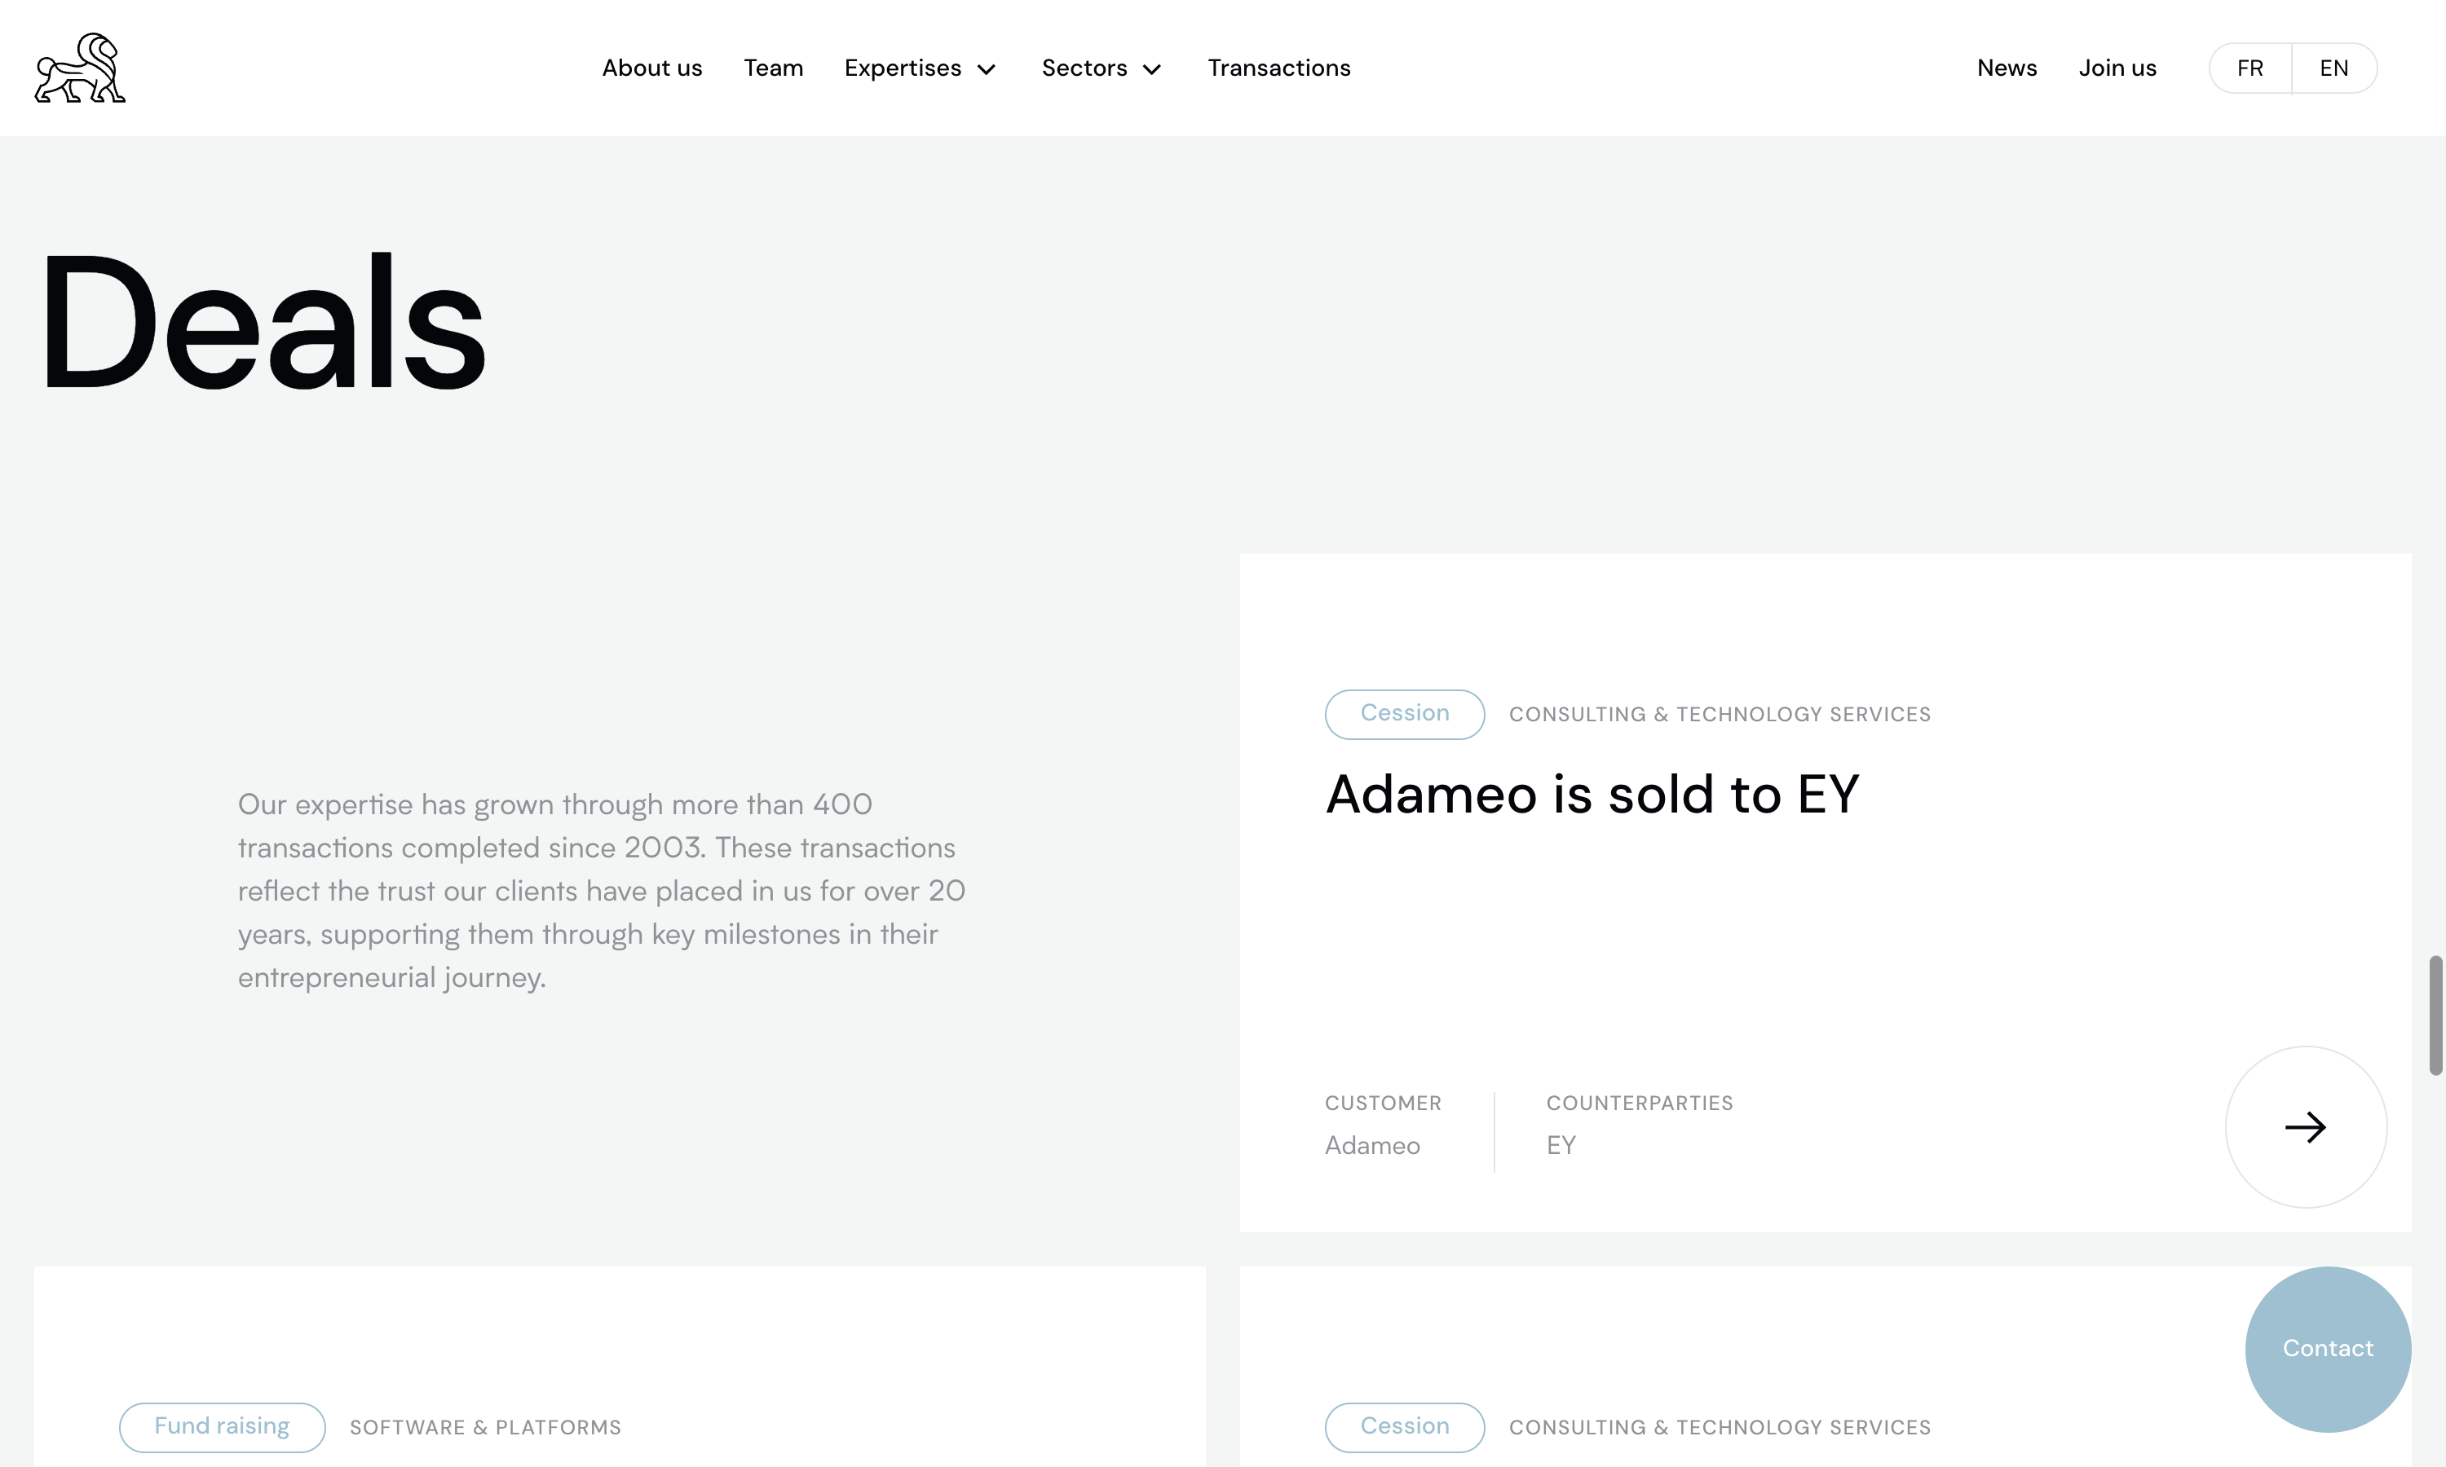Click the Expertises chevron arrow
Screen dimensions: 2446x1467
987,69
